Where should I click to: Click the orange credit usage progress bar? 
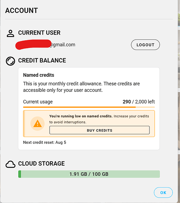[x=89, y=107]
